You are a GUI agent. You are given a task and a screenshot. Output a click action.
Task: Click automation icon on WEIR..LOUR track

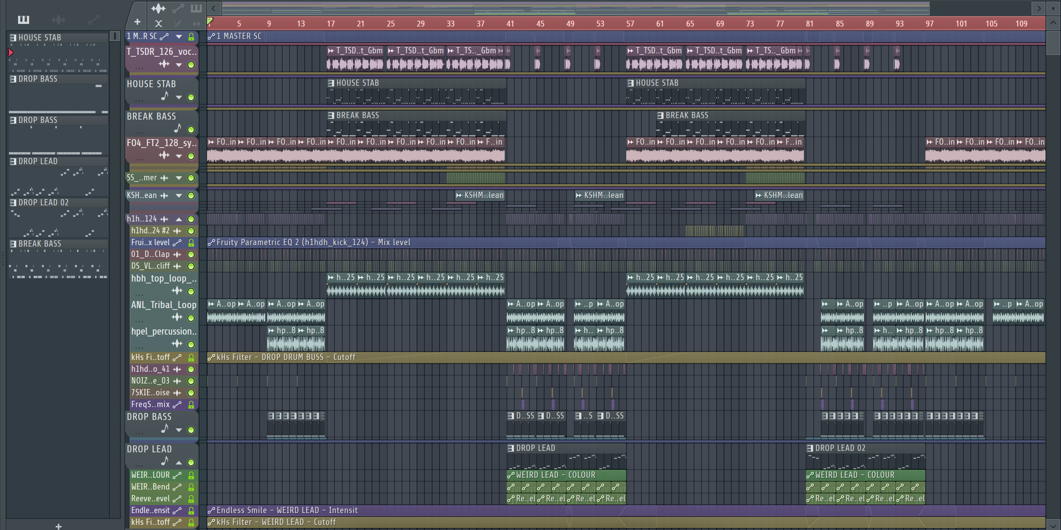tap(177, 475)
